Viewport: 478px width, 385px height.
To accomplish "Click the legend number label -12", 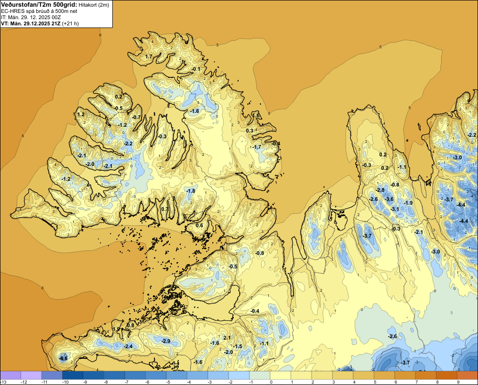I will (24, 382).
